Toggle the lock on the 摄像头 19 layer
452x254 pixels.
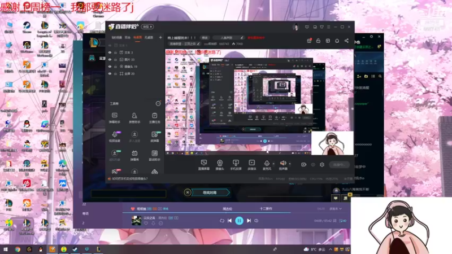click(115, 67)
